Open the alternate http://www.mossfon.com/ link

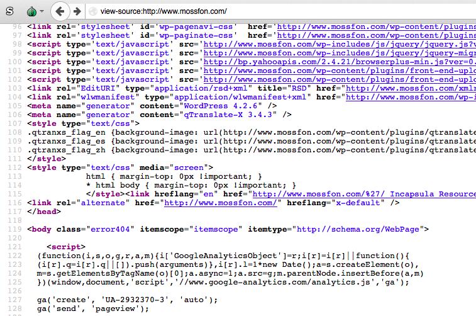point(221,203)
